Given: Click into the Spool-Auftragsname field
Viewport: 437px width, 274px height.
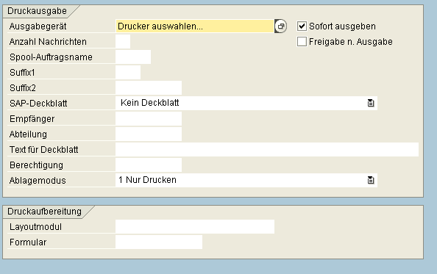Looking at the screenshot, I should [x=133, y=57].
